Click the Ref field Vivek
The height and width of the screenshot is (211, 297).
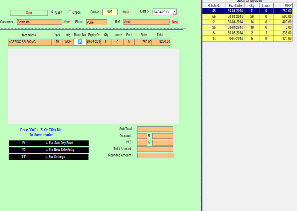146,22
